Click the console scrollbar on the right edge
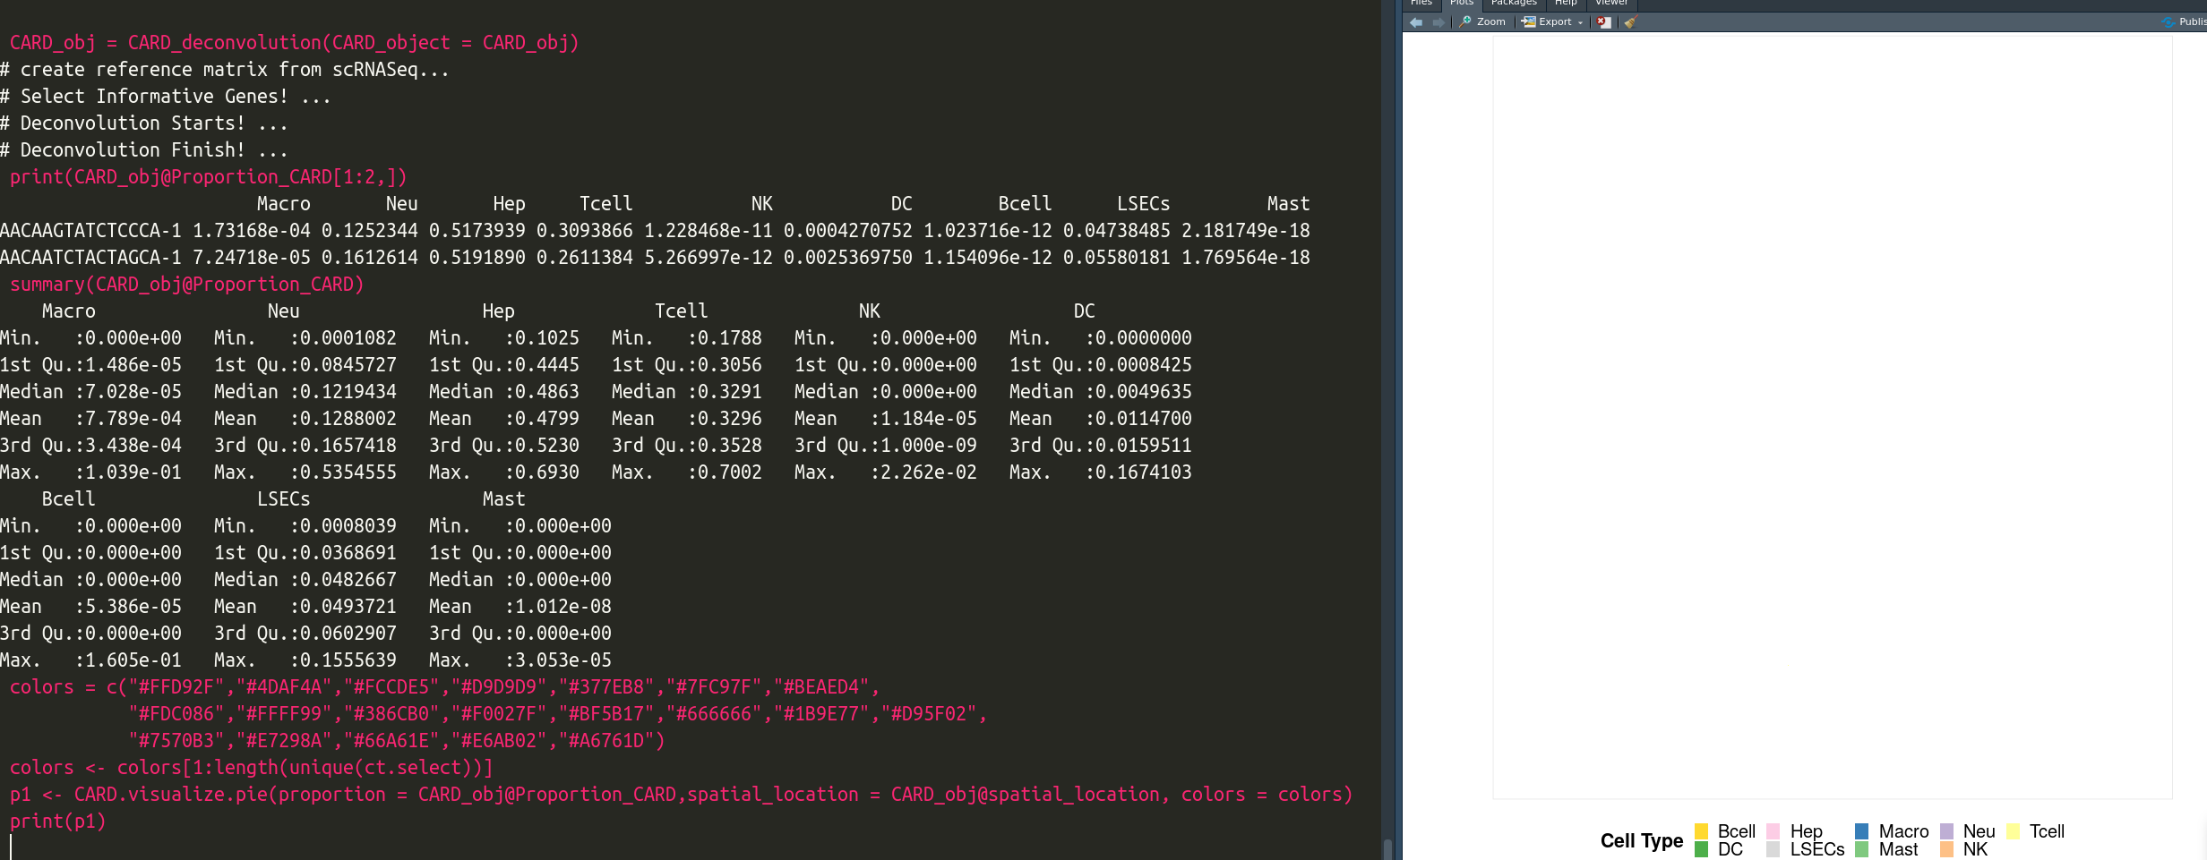The image size is (2207, 860). 1389,847
